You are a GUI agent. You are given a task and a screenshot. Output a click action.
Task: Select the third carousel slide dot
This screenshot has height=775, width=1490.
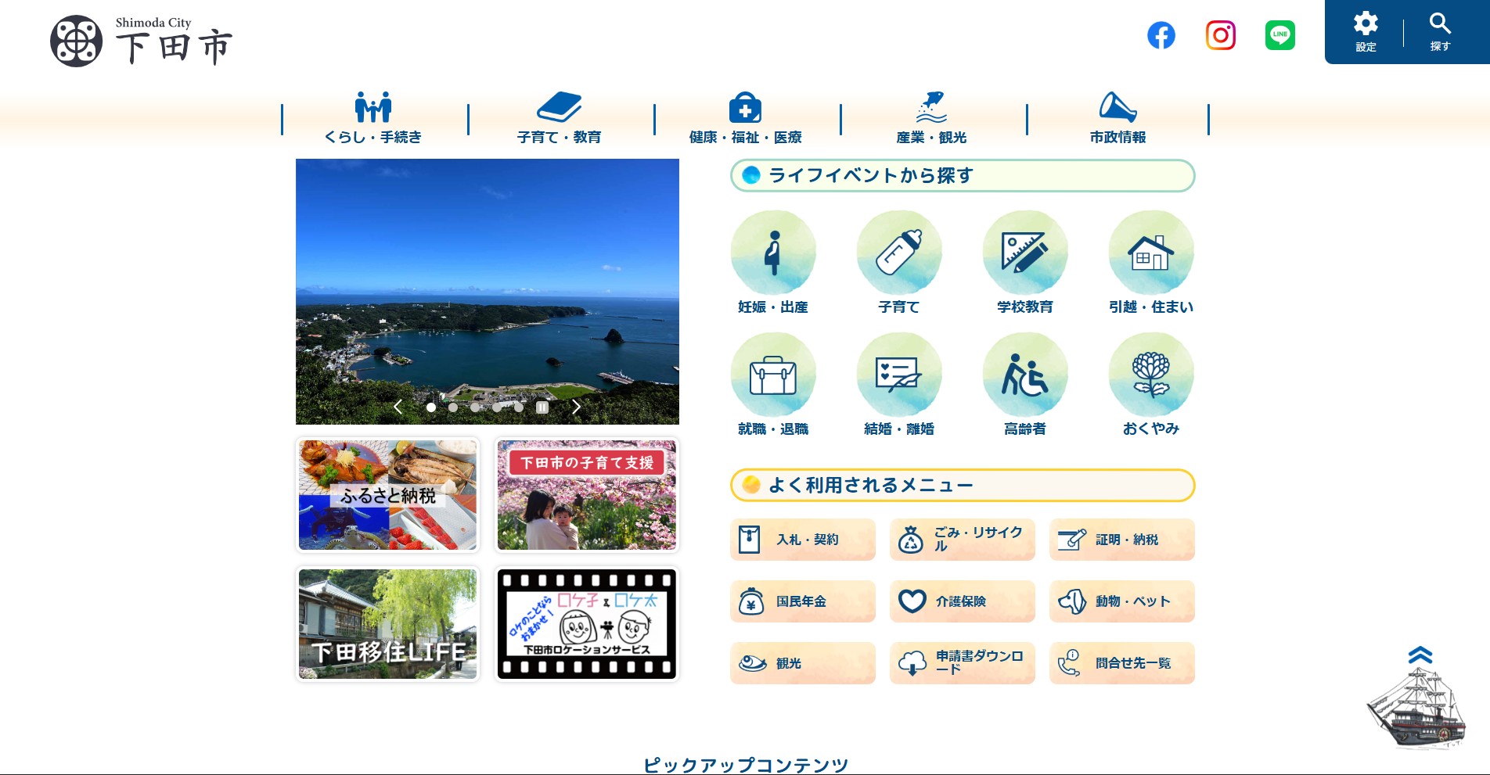475,407
